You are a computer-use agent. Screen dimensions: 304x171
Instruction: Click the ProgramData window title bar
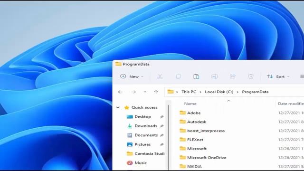point(208,64)
